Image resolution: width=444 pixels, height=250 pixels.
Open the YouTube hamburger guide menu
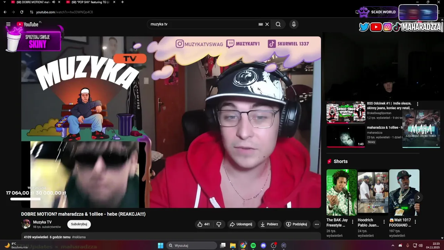coord(8,24)
